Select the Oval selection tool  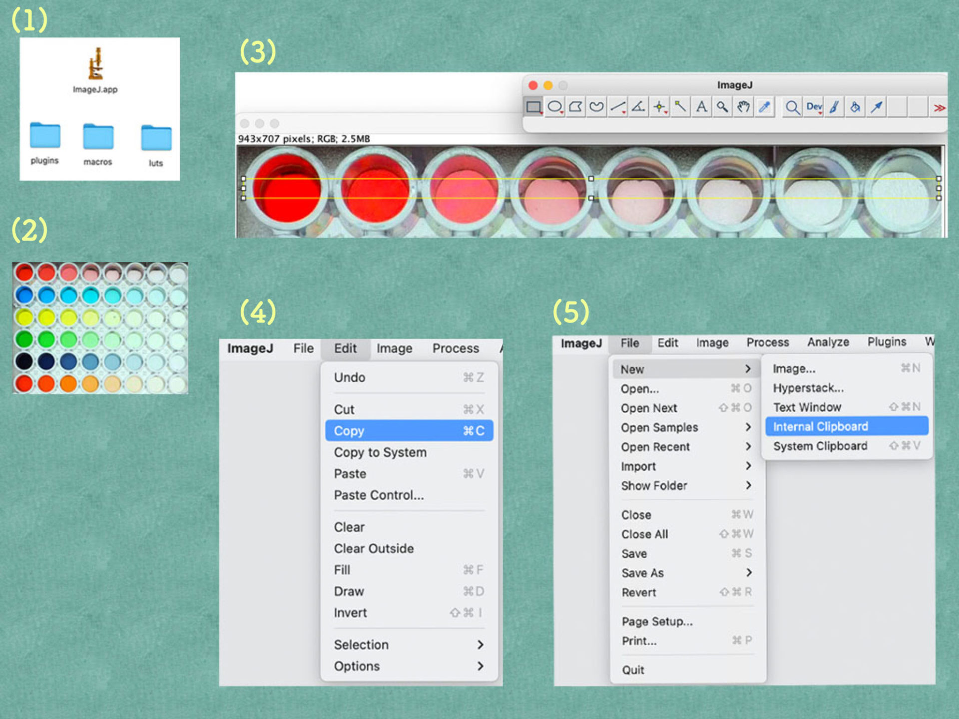[x=554, y=107]
